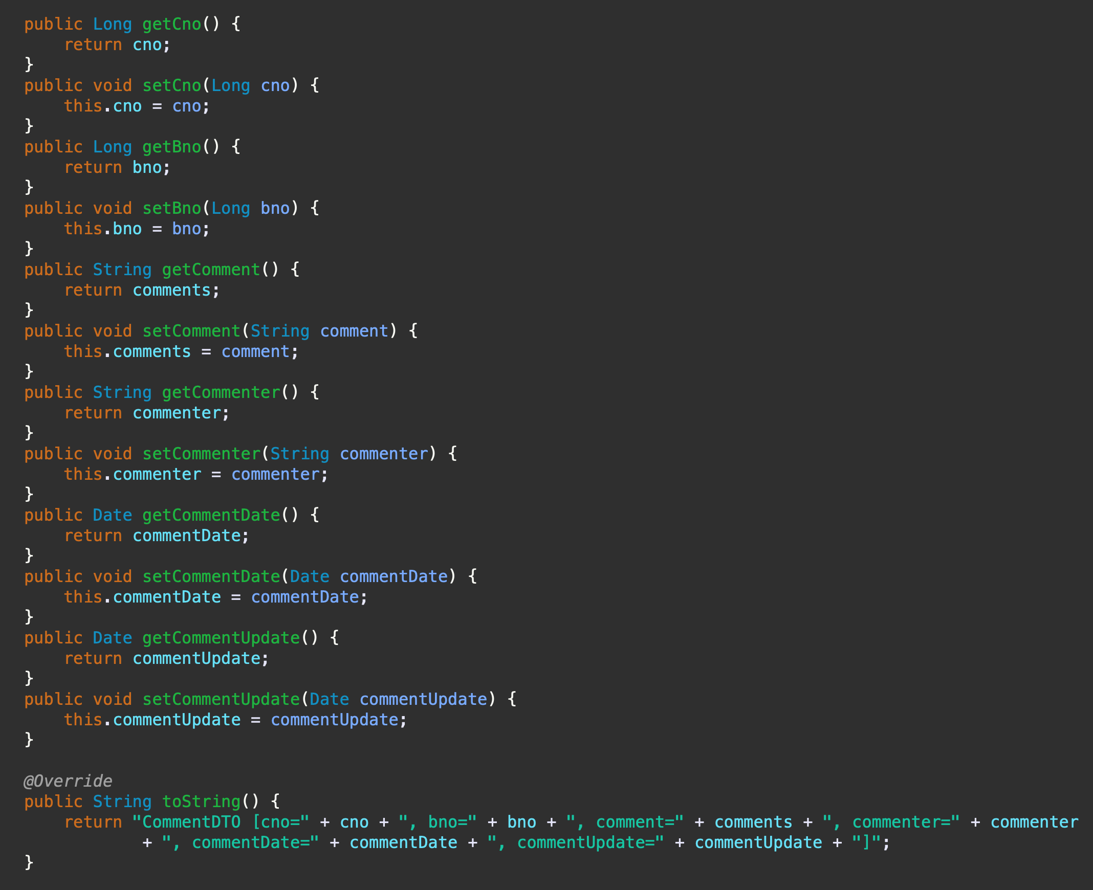Click the setCommenter method name
Image resolution: width=1093 pixels, height=890 pixels.
click(201, 454)
